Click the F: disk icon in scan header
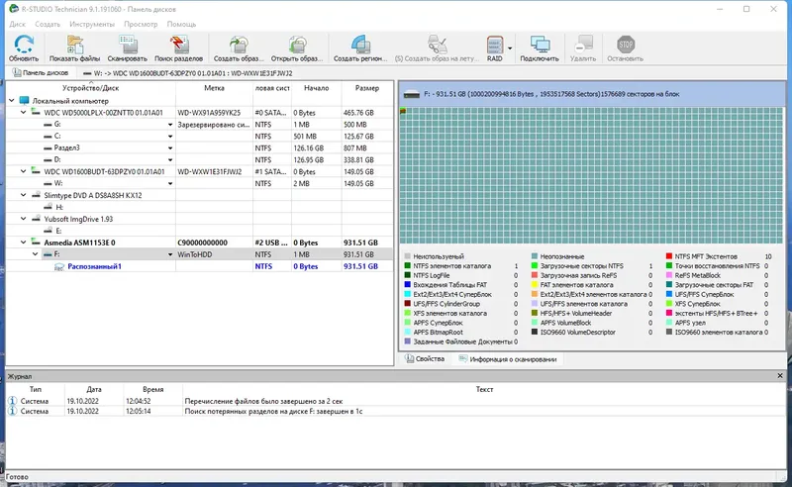 (412, 94)
